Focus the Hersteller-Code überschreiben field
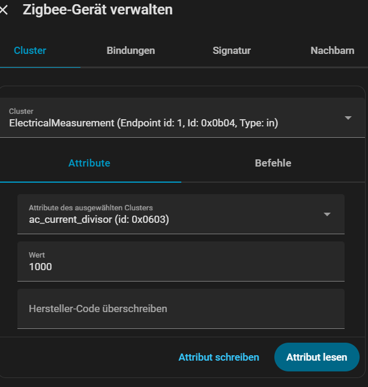 180,309
